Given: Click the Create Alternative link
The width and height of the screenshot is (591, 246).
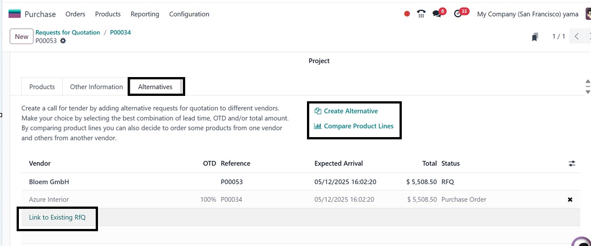Looking at the screenshot, I should [x=351, y=111].
